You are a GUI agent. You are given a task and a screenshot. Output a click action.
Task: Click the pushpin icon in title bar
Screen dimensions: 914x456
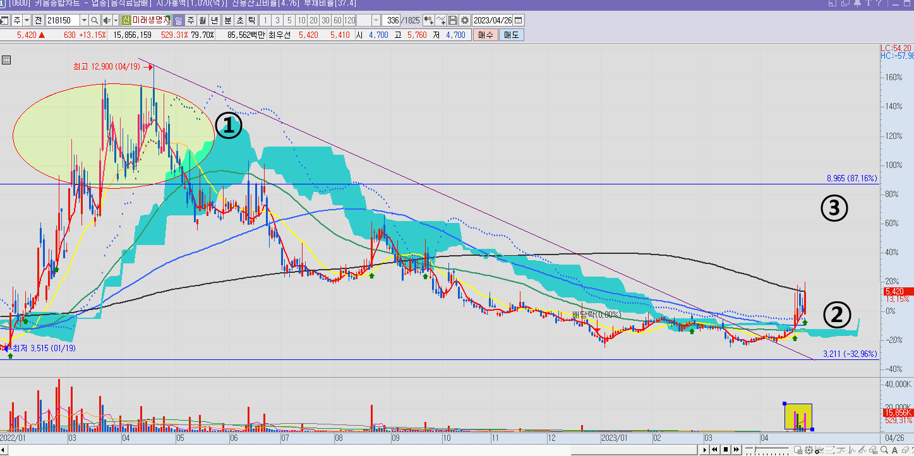pyautogui.click(x=857, y=3)
